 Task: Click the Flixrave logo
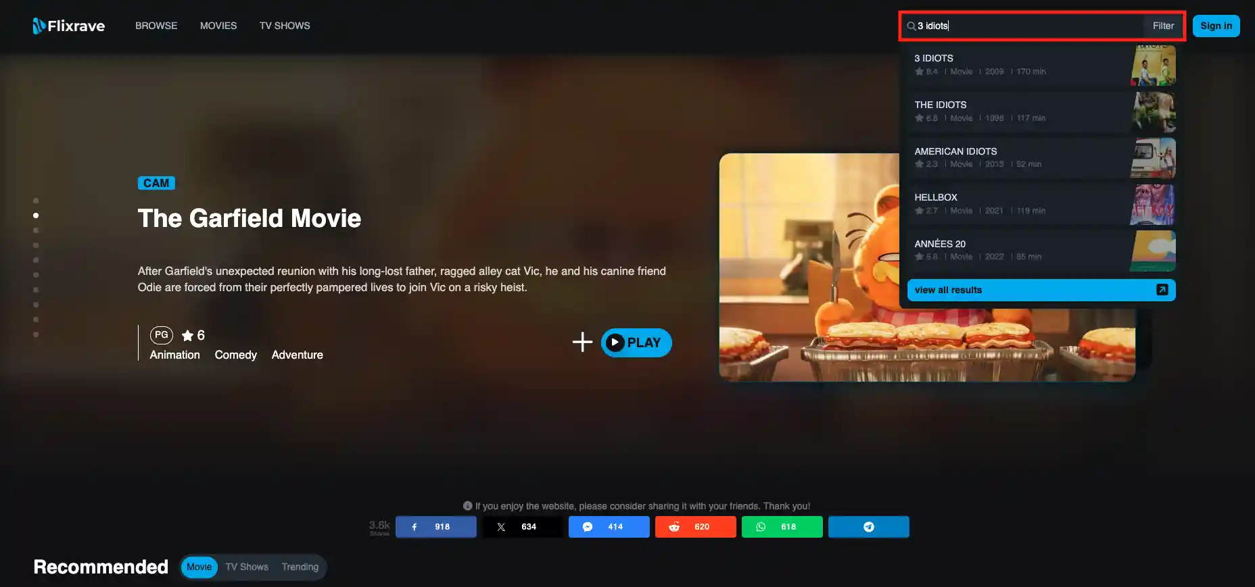click(69, 26)
